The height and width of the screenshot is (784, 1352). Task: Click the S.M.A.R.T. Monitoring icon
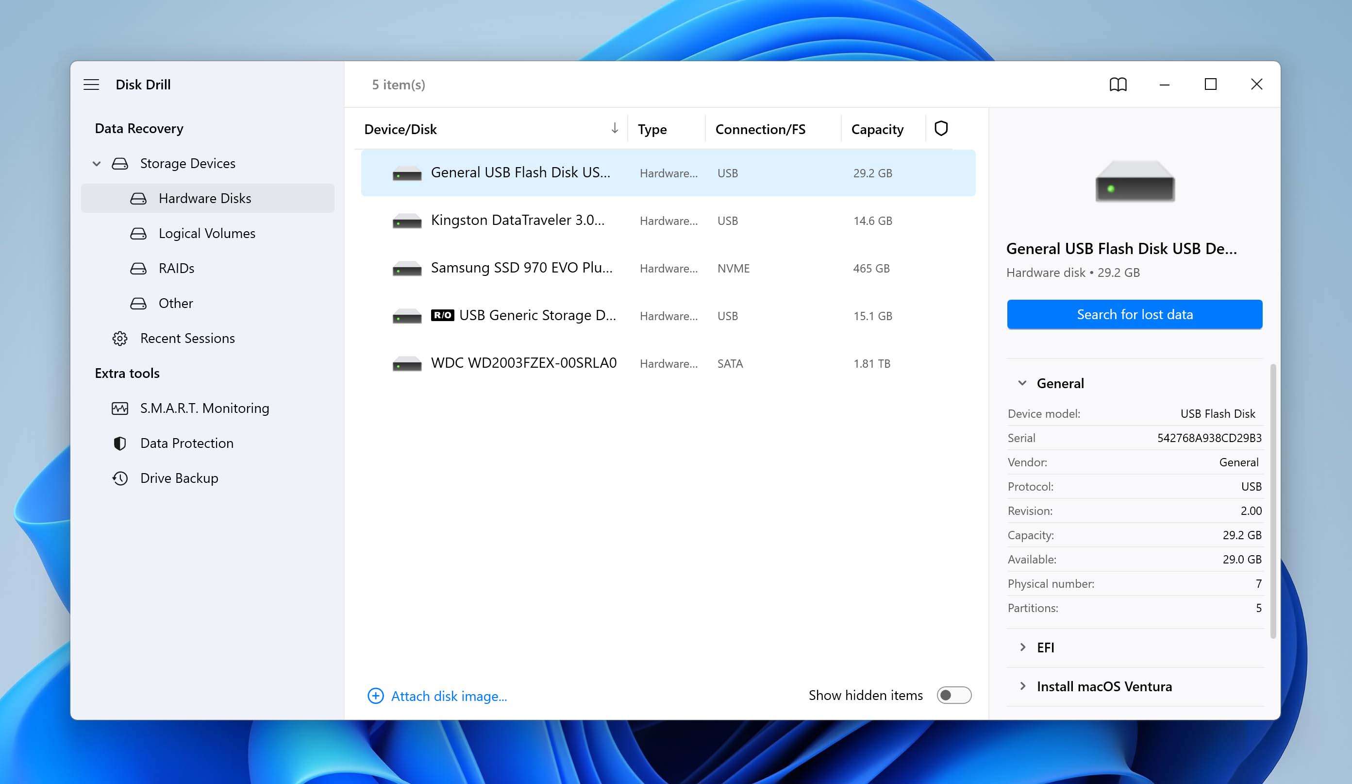pyautogui.click(x=118, y=408)
